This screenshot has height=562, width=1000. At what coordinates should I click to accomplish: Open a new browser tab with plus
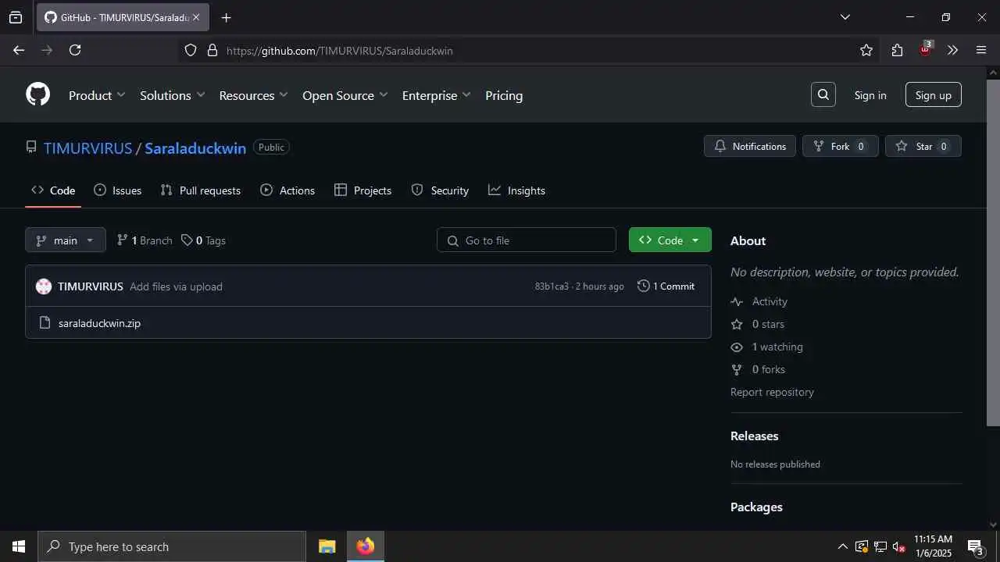pyautogui.click(x=226, y=17)
